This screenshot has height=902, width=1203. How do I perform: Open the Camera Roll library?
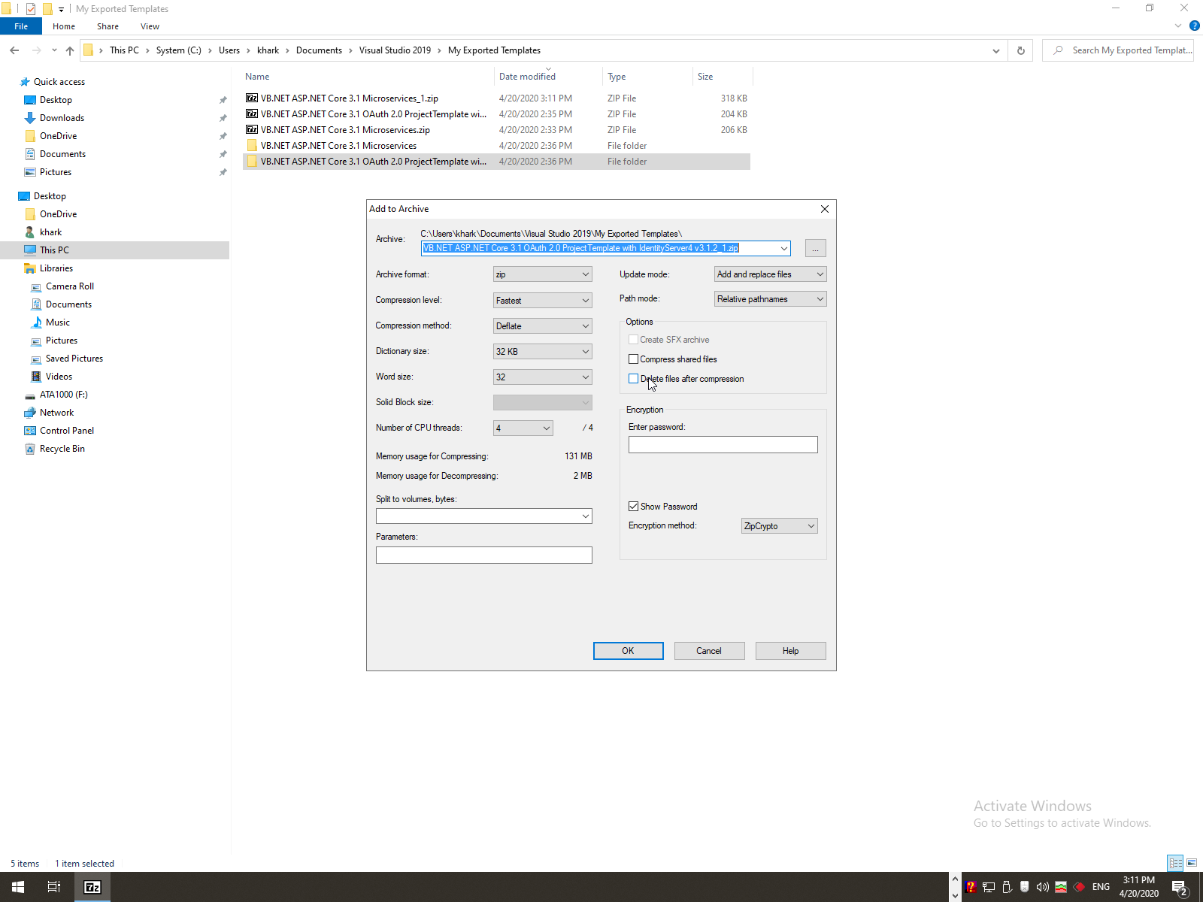tap(70, 286)
